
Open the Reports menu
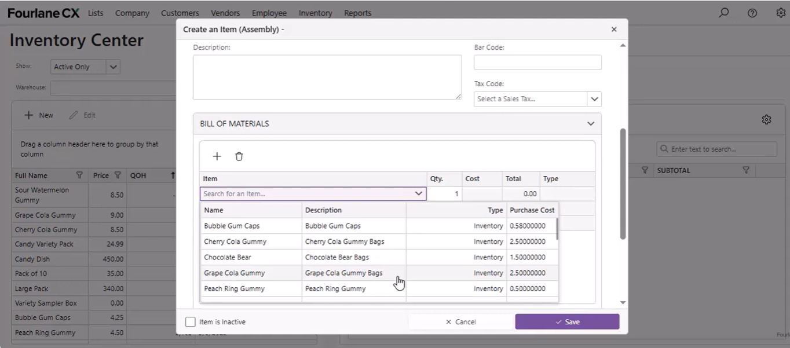357,13
